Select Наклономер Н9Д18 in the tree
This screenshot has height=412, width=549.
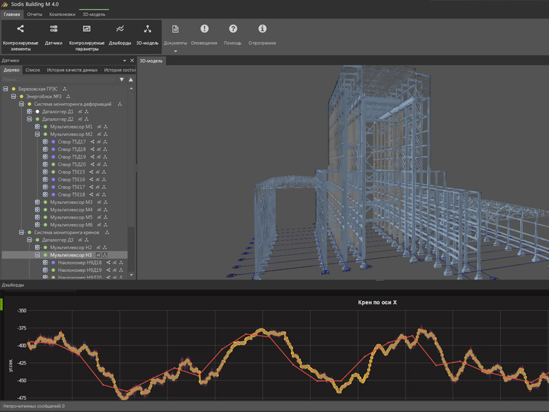click(80, 263)
